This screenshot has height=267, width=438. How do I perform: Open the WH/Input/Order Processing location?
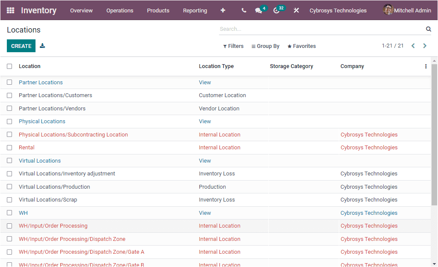click(x=53, y=225)
